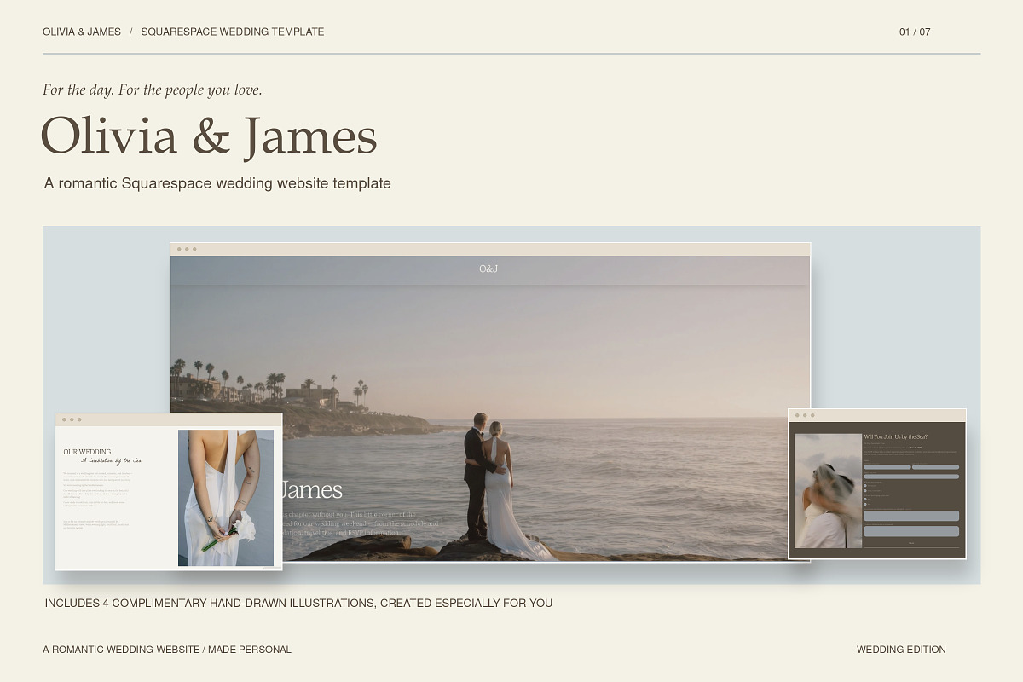Image resolution: width=1023 pixels, height=682 pixels.
Task: Open the blurred veil couple photo
Action: point(828,491)
